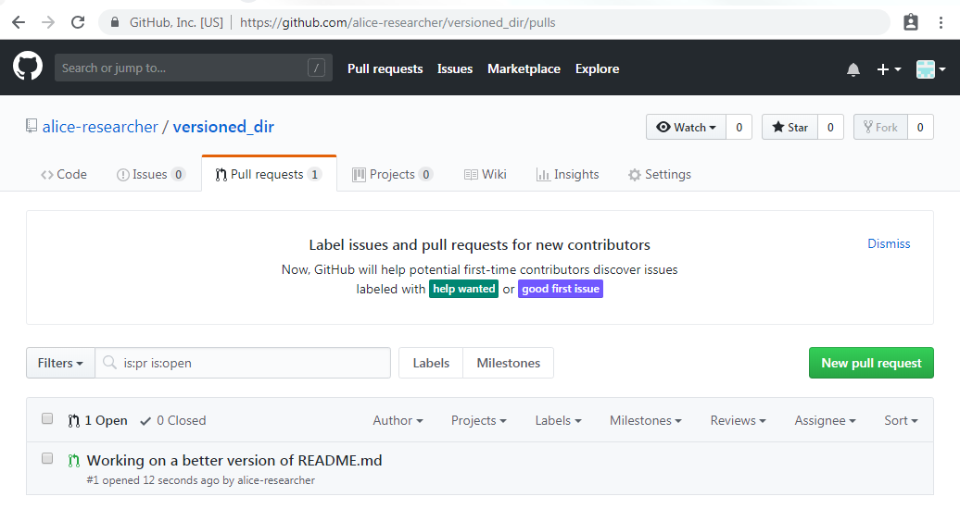Show the 0 Closed pull requests

click(x=173, y=420)
